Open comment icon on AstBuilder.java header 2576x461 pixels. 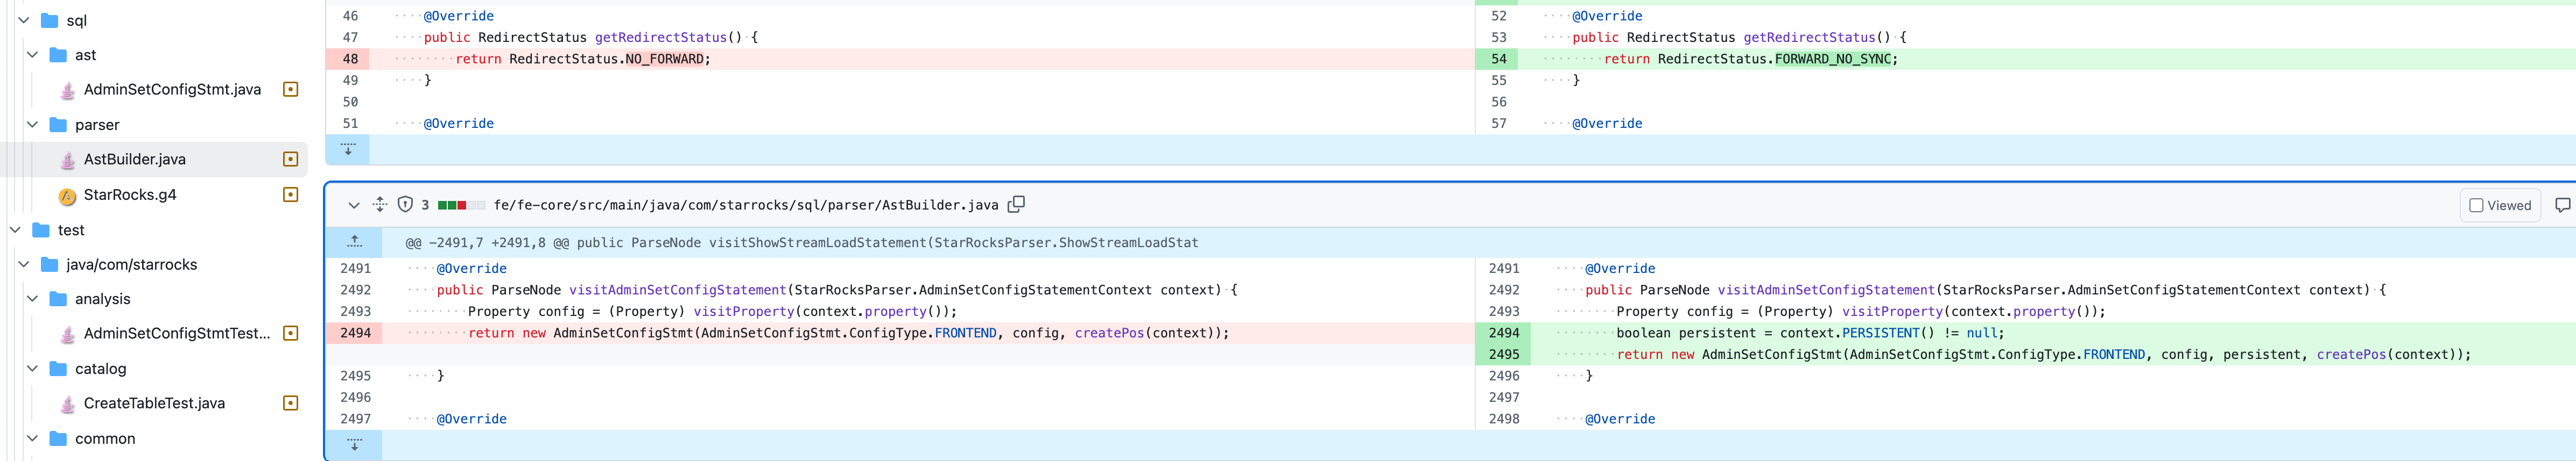click(2562, 205)
